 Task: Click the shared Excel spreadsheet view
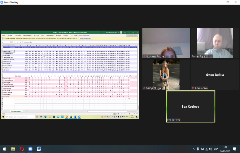[70, 76]
